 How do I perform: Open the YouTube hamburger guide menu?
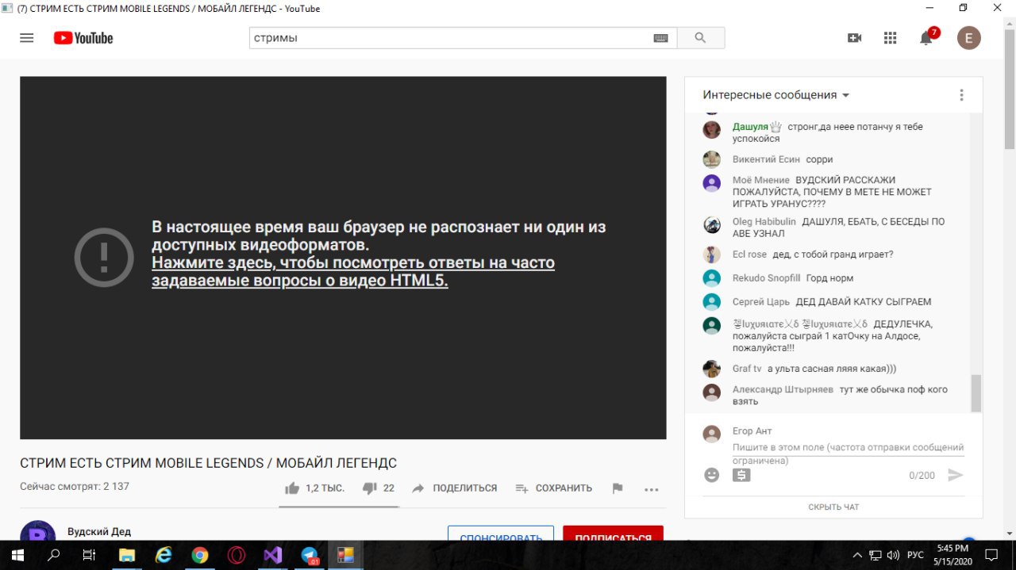pos(27,38)
